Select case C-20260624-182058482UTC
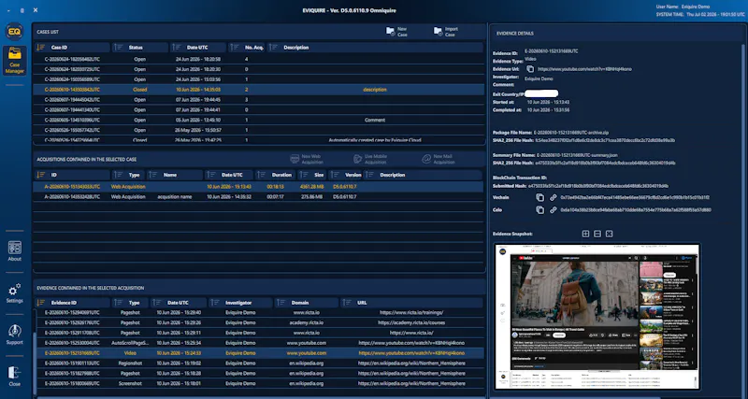This screenshot has height=399, width=748. tap(259, 59)
